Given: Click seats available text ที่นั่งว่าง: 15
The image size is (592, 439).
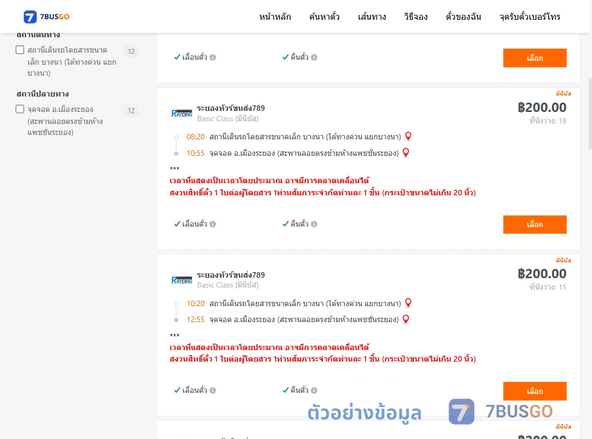Looking at the screenshot, I should [548, 288].
